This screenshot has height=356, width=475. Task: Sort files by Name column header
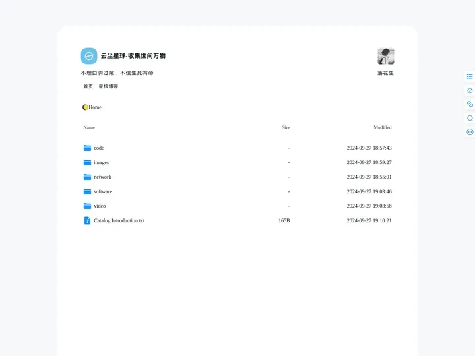(89, 127)
